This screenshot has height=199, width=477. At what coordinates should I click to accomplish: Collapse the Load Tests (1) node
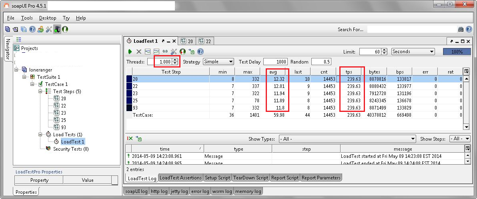coord(40,134)
